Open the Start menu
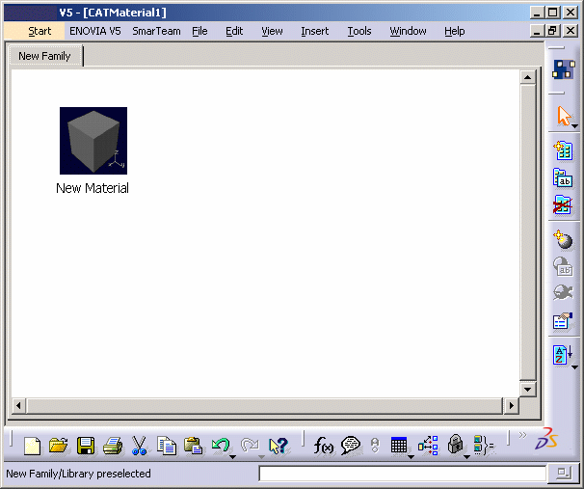Image resolution: width=584 pixels, height=489 pixels. (40, 31)
